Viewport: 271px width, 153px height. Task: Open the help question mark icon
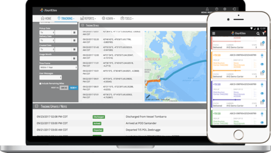click(x=217, y=9)
